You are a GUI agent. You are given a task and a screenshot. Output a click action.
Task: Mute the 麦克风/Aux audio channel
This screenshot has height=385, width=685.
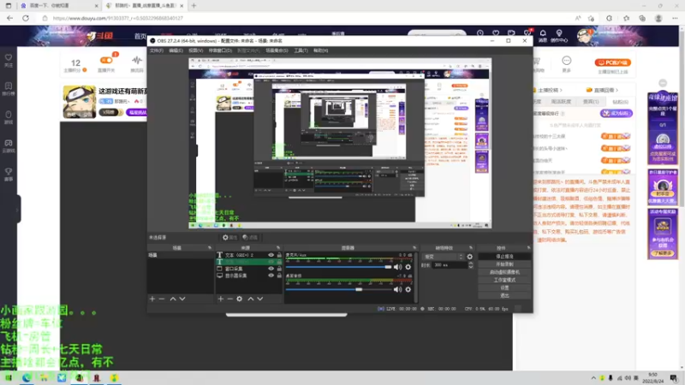pyautogui.click(x=397, y=267)
